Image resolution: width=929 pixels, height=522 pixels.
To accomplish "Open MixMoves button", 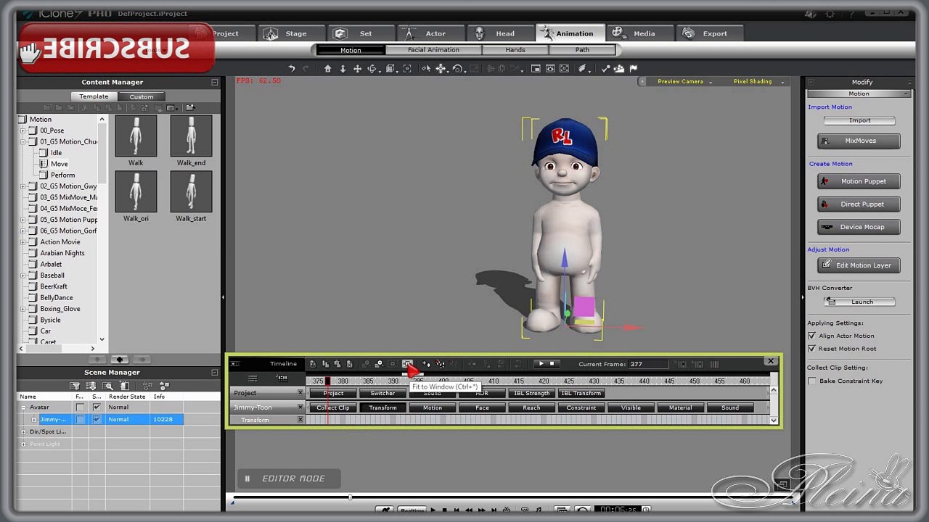I will pos(859,141).
